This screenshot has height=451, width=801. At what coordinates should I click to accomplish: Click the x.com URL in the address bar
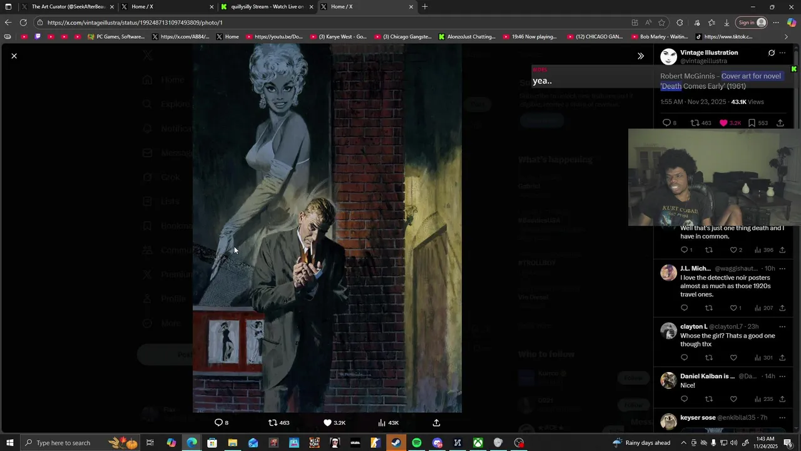(135, 23)
